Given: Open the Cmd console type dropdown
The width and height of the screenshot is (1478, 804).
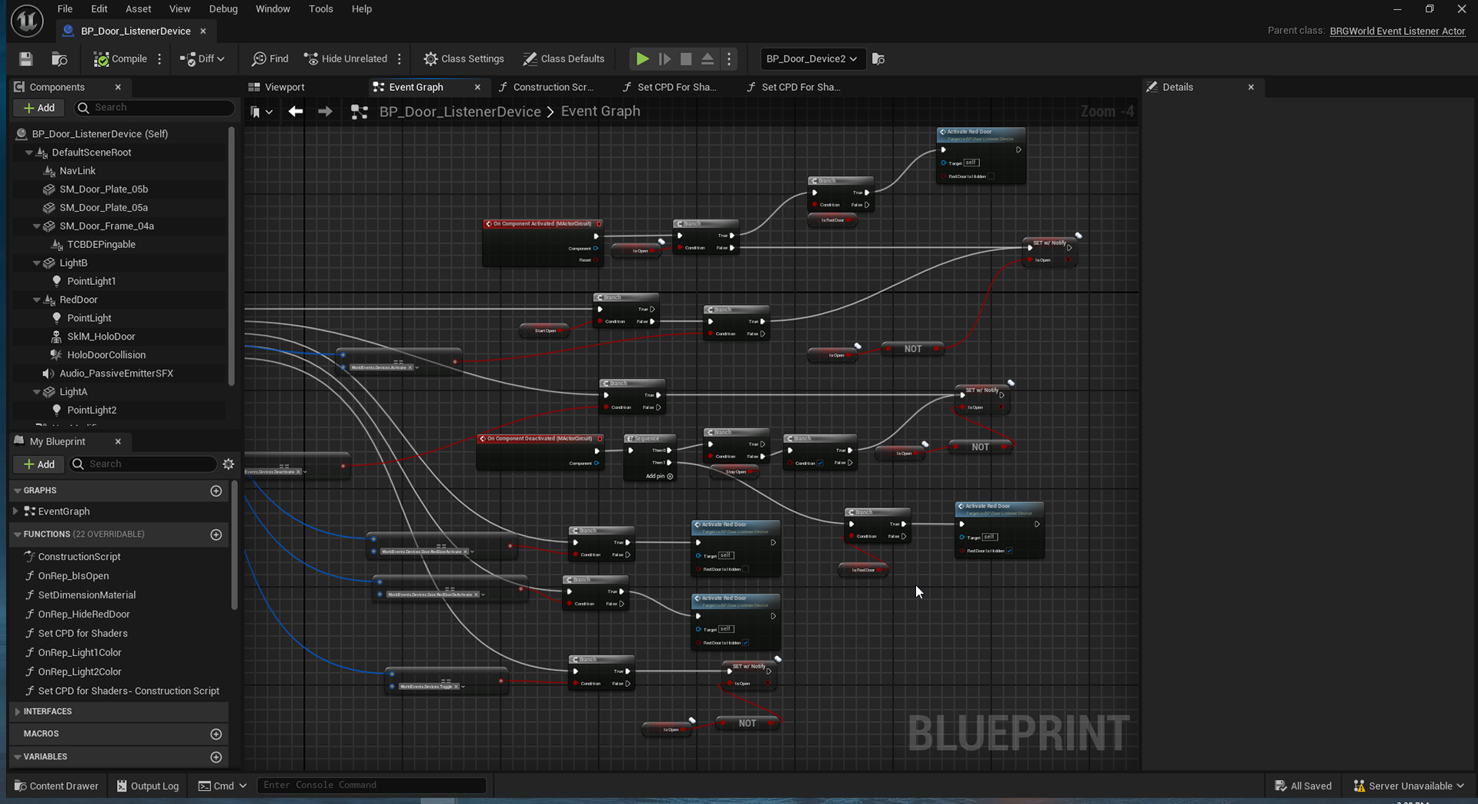Looking at the screenshot, I should (222, 786).
